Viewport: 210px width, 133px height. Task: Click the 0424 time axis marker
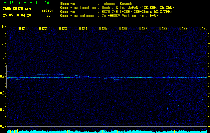pos(83,29)
